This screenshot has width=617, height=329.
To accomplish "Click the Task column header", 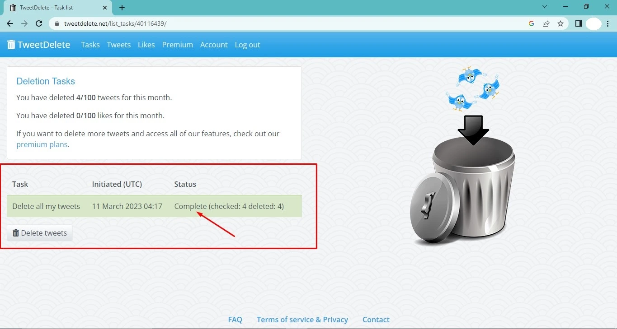I will [20, 184].
